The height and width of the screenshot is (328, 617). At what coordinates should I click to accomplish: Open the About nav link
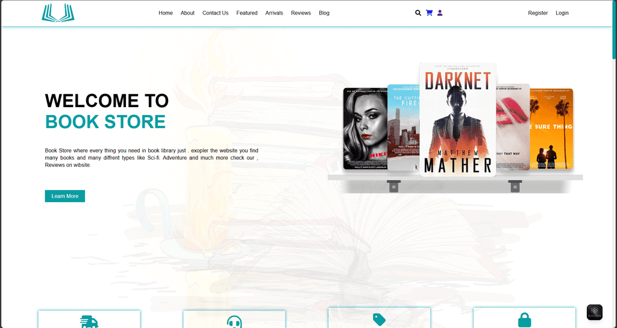(x=187, y=13)
